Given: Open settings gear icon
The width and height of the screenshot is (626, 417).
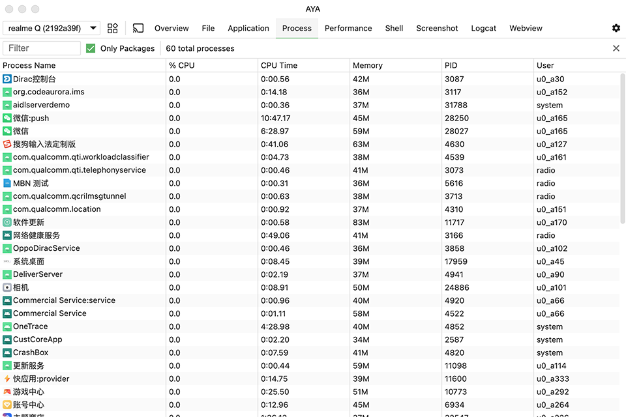Looking at the screenshot, I should click(x=616, y=28).
